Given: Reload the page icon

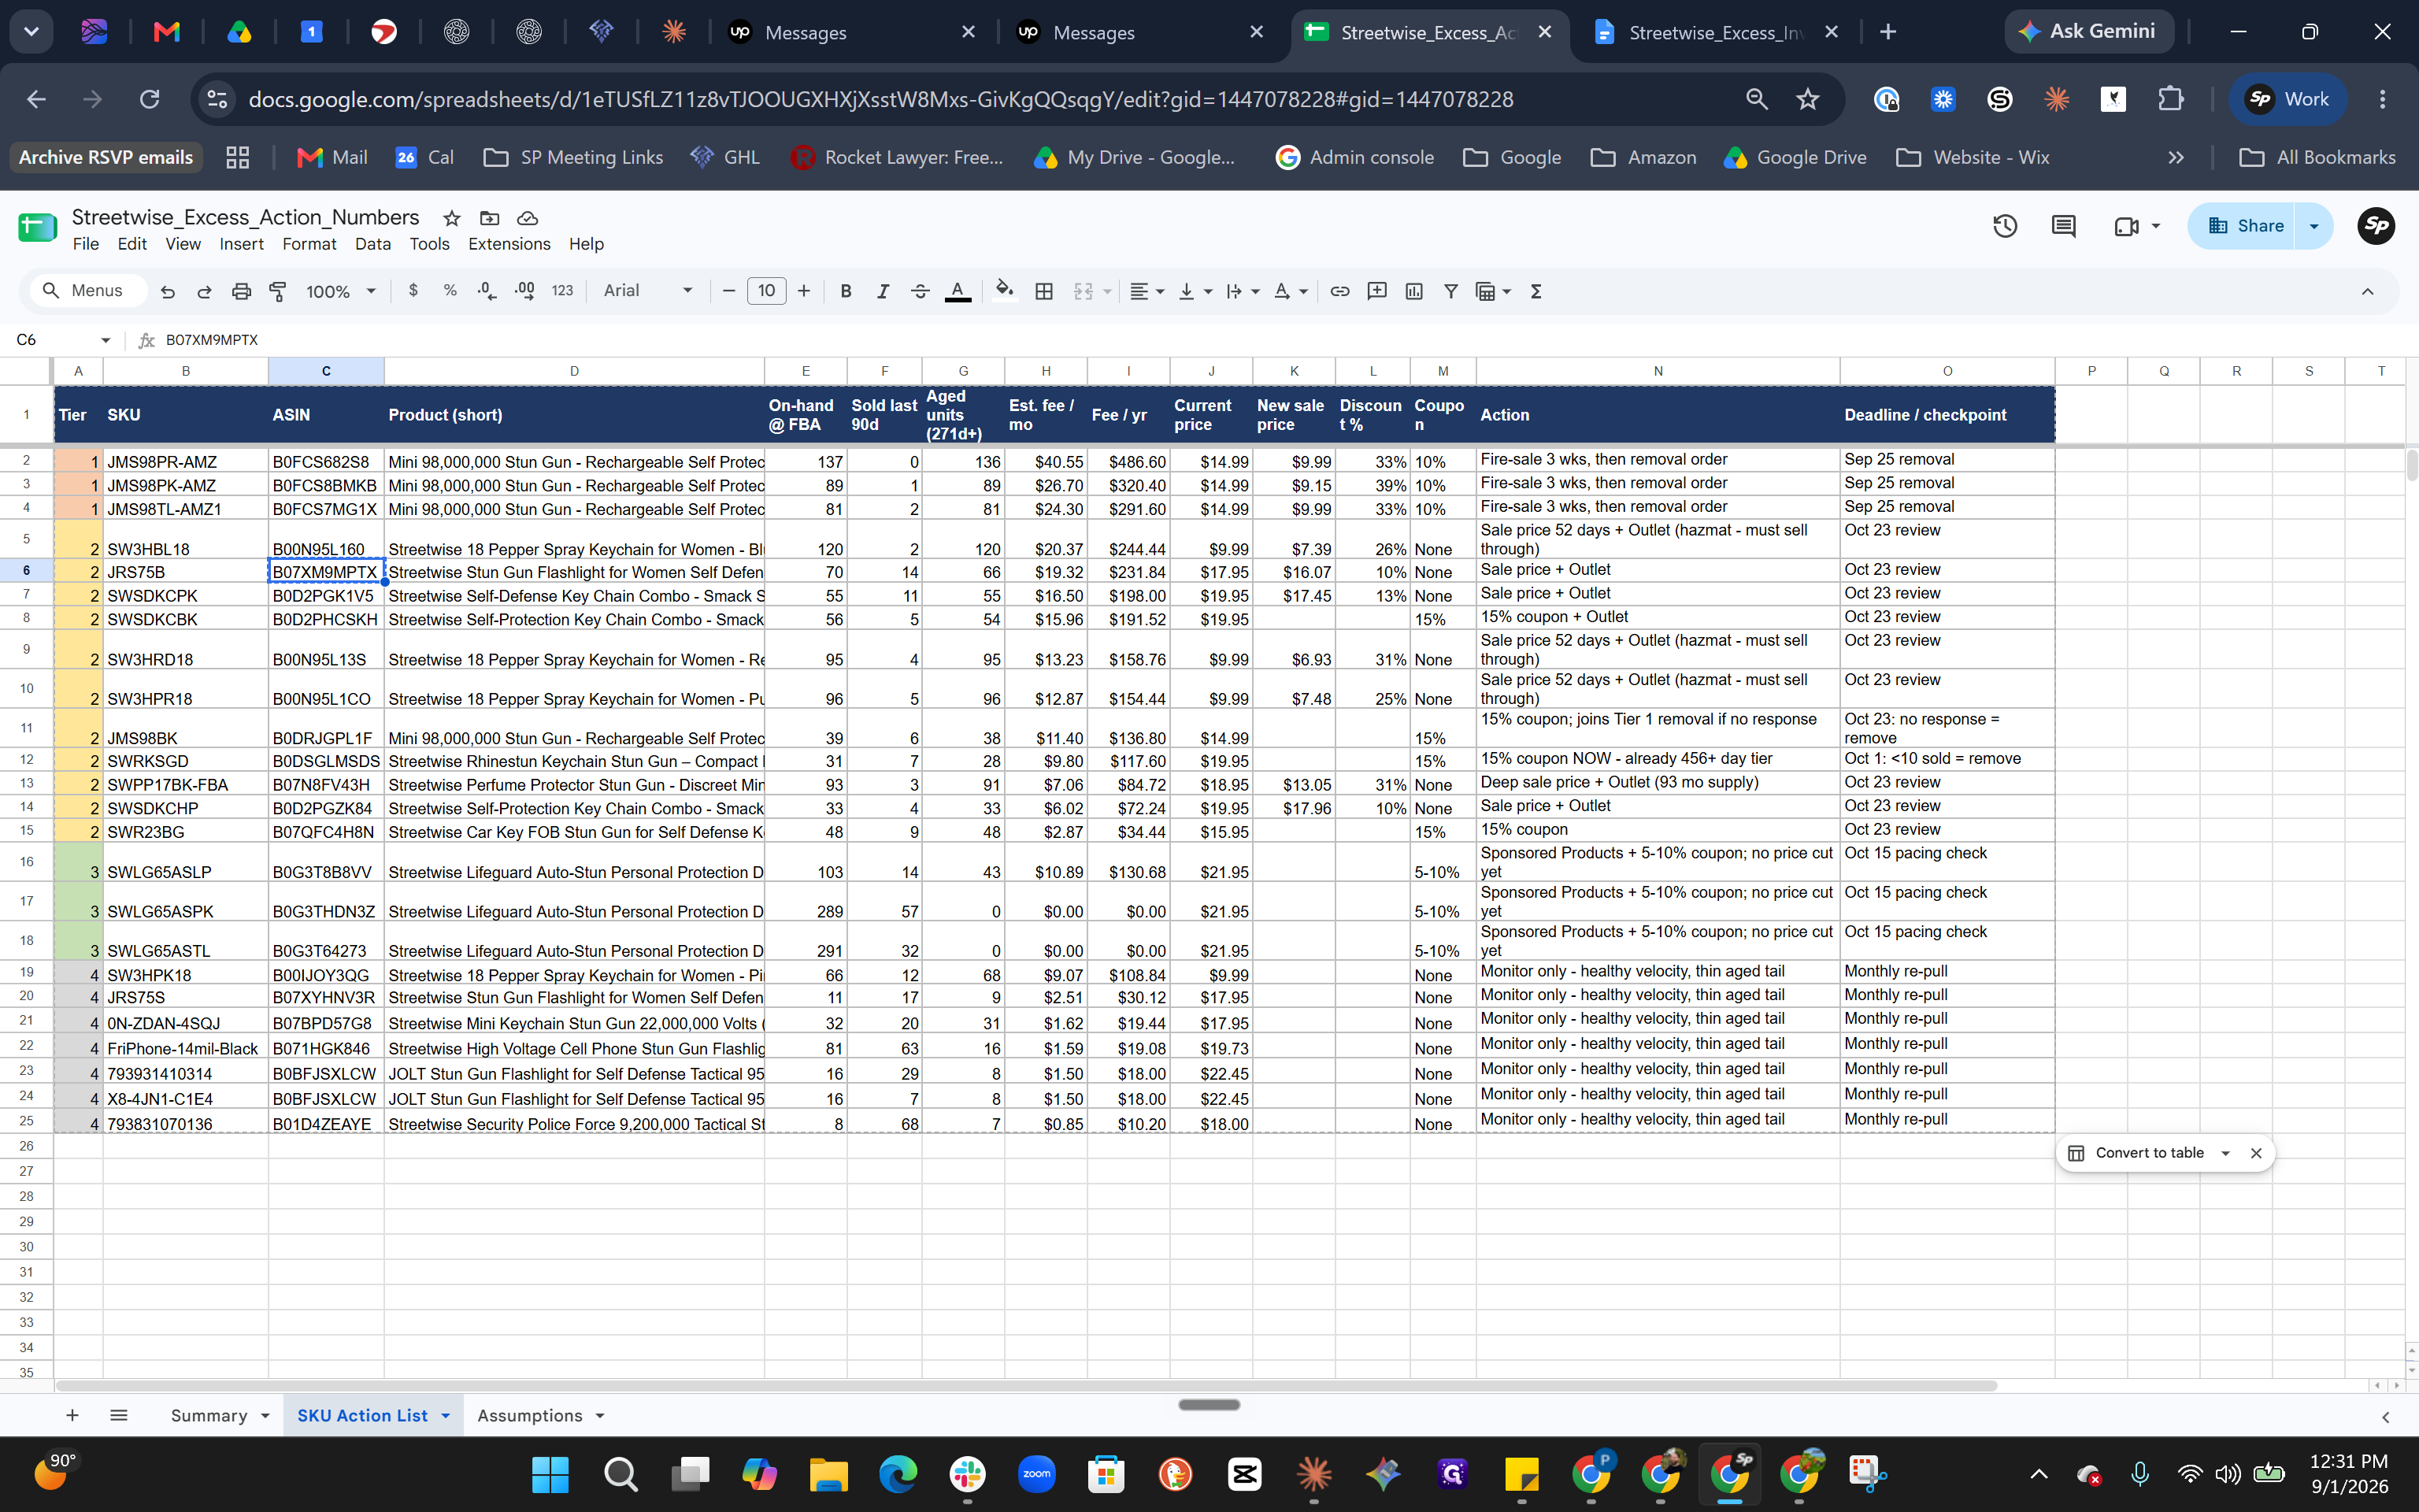Looking at the screenshot, I should point(150,99).
